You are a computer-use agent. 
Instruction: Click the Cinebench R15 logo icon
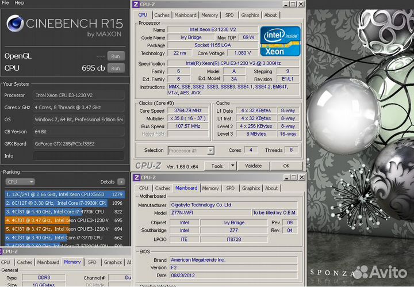coord(15,24)
